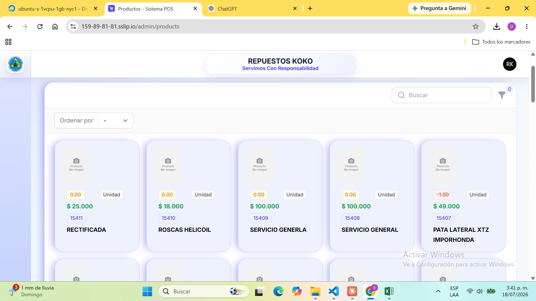Open RECTIFICADA product image placeholder
Viewport: 536px width, 301px height.
pos(76,166)
